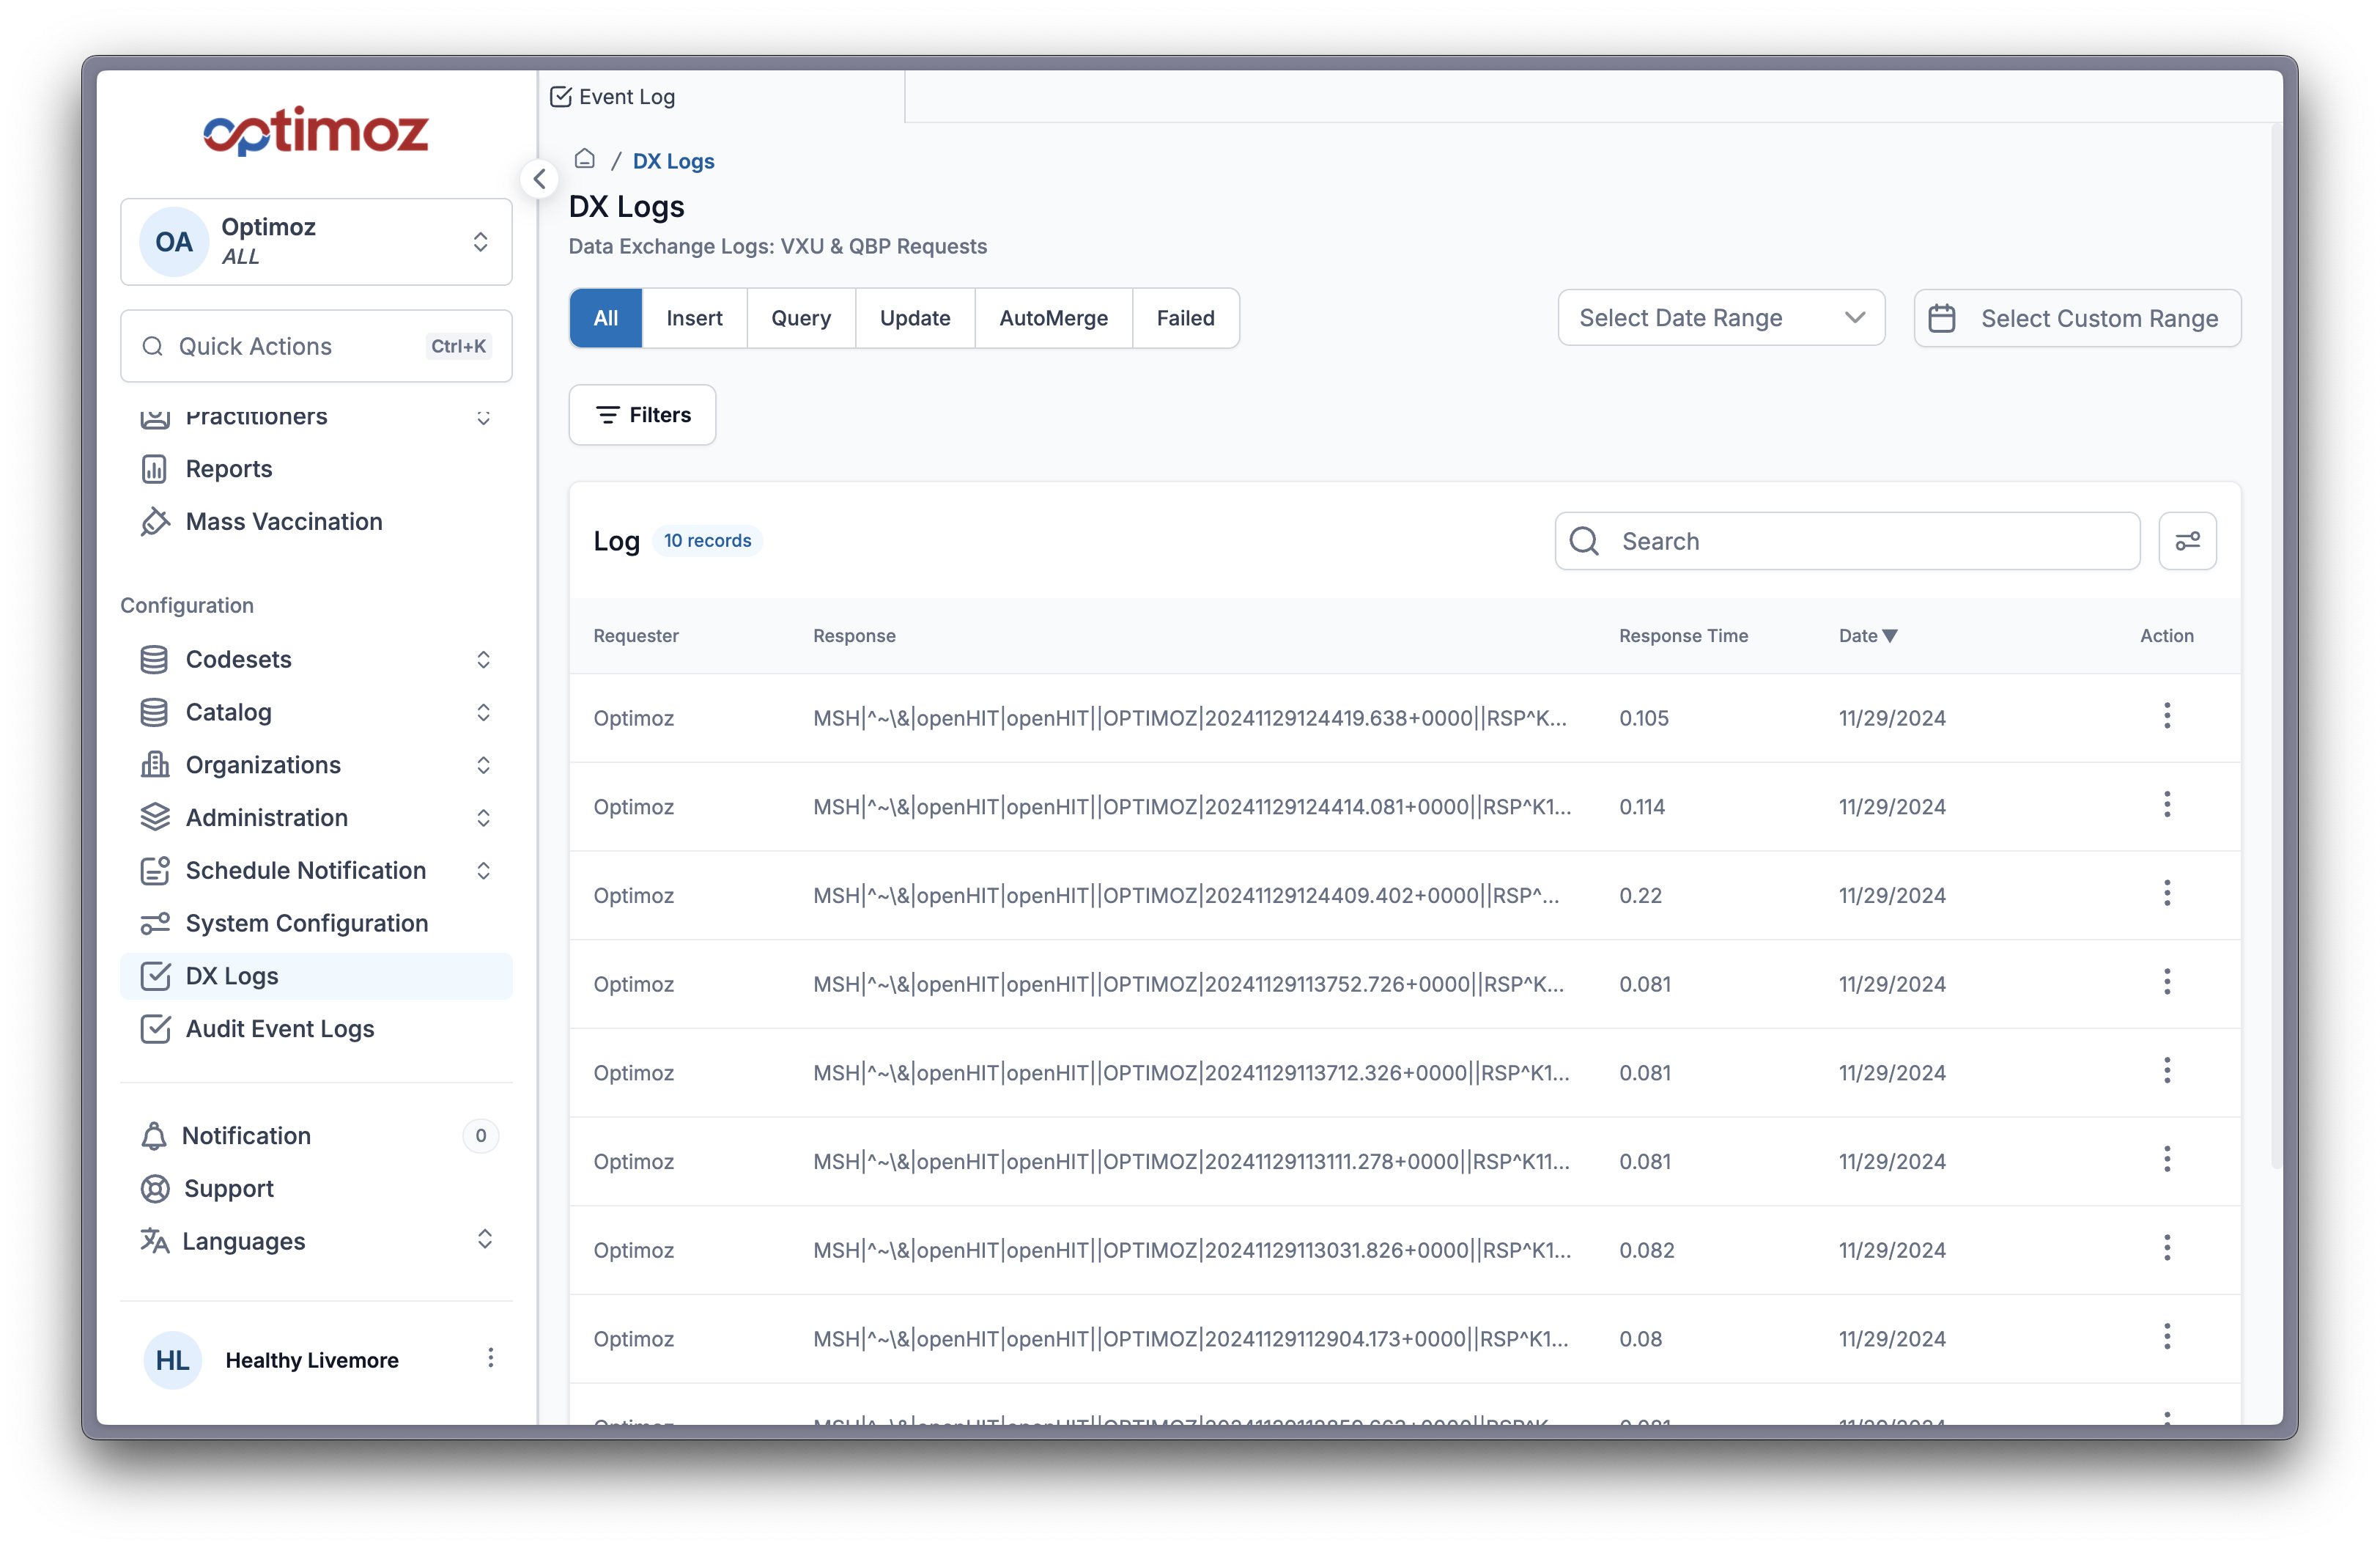2380x1548 pixels.
Task: Expand the Languages options
Action: pyautogui.click(x=485, y=1240)
